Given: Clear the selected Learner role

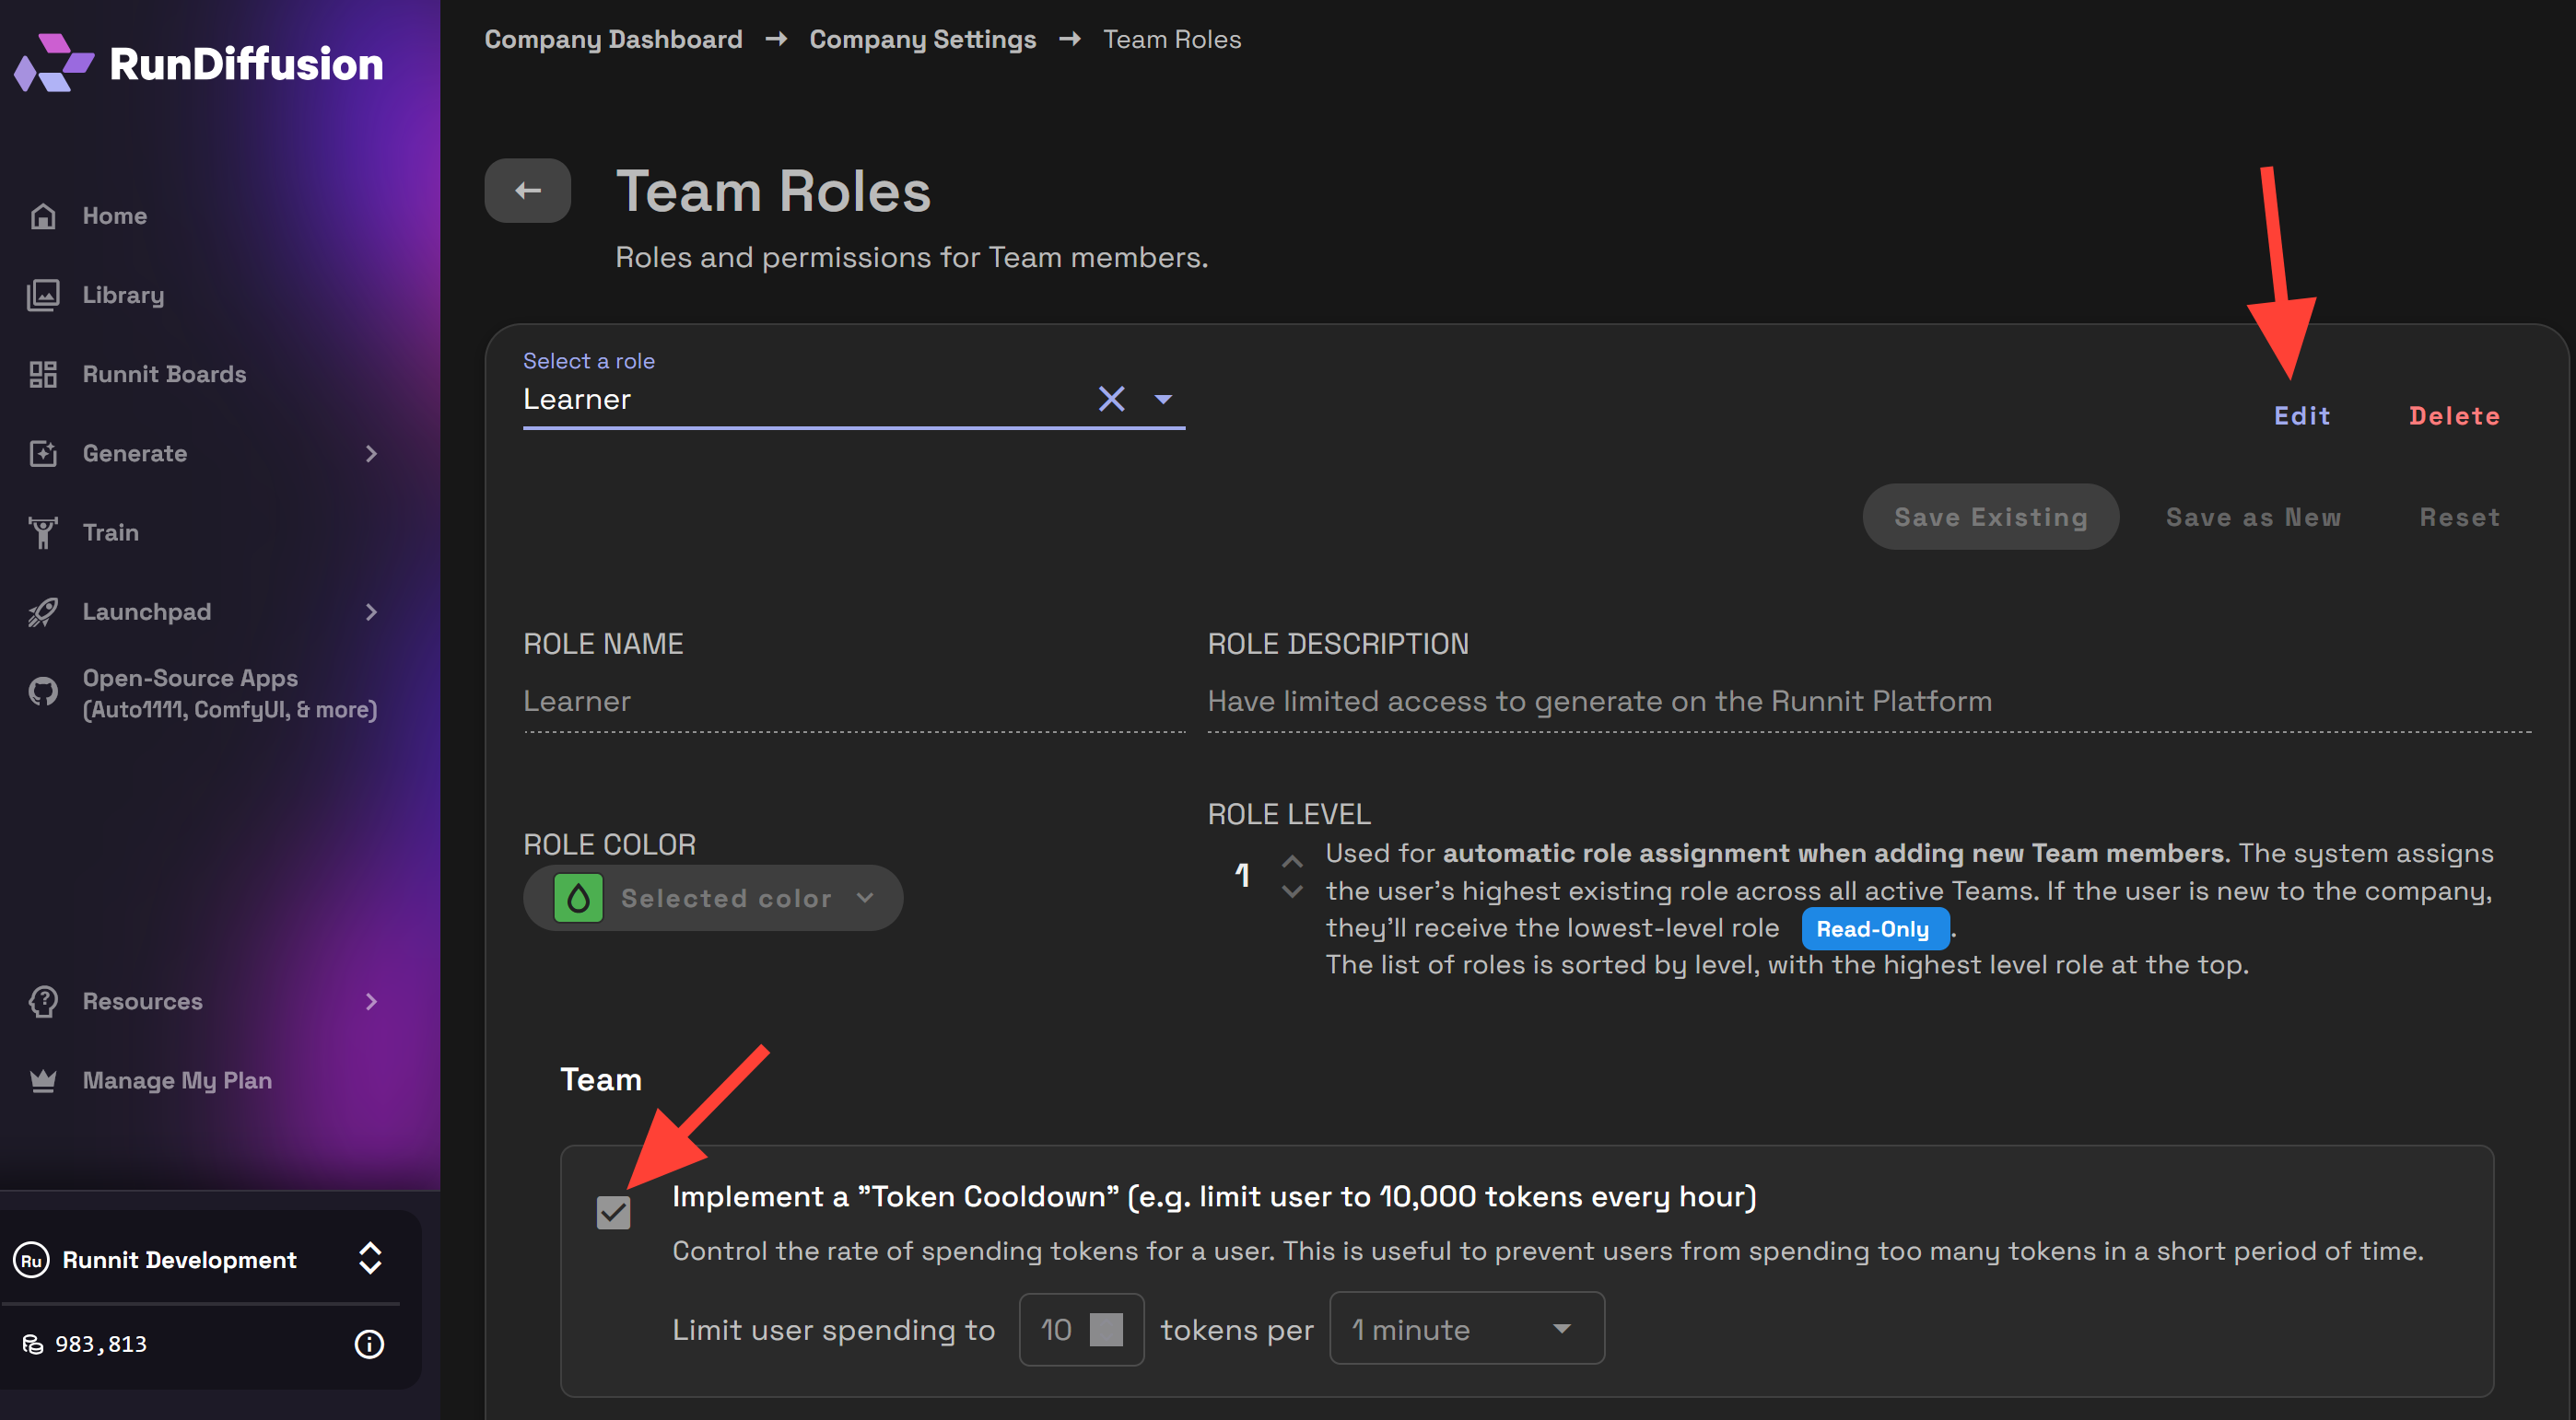Looking at the screenshot, I should pyautogui.click(x=1111, y=399).
